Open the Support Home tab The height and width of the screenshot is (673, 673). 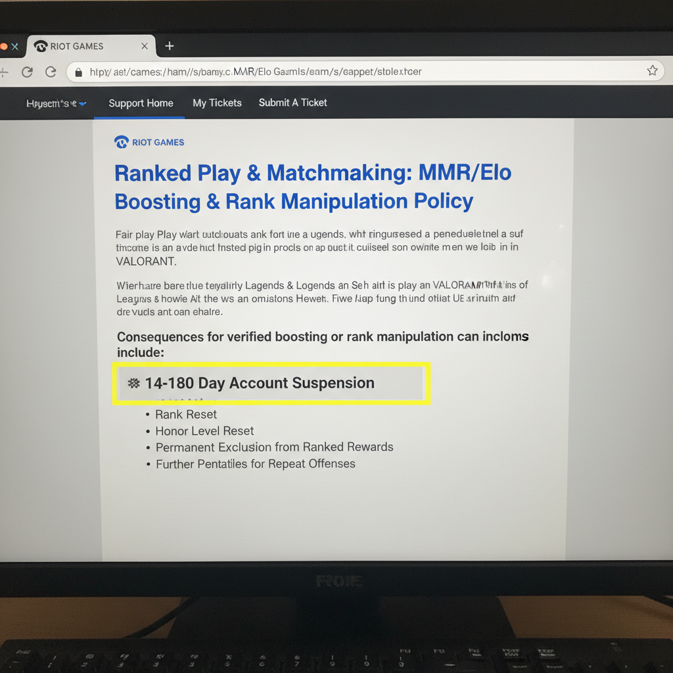pyautogui.click(x=141, y=103)
